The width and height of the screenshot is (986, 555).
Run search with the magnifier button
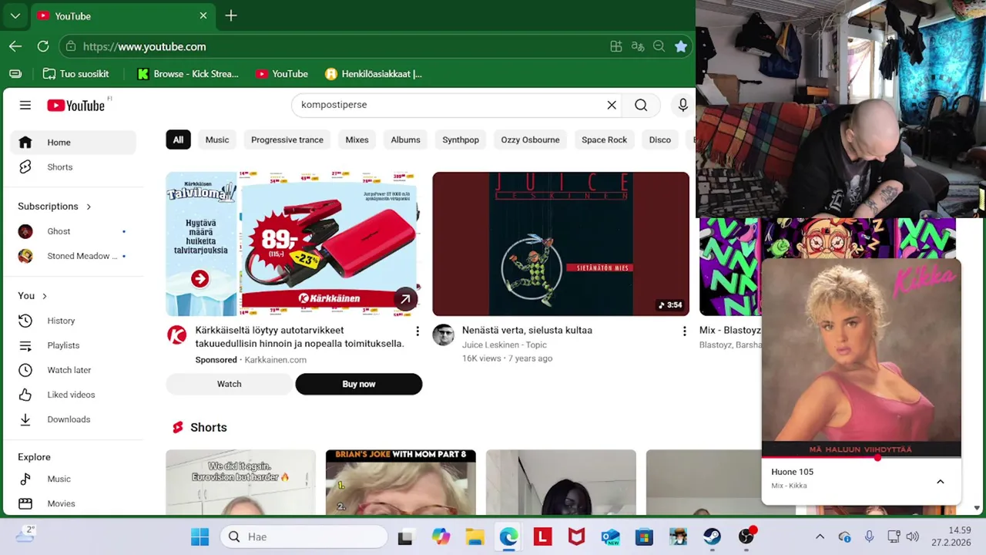[641, 106]
